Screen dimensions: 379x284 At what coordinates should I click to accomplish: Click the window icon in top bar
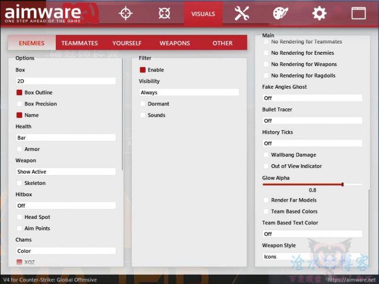tap(358, 13)
